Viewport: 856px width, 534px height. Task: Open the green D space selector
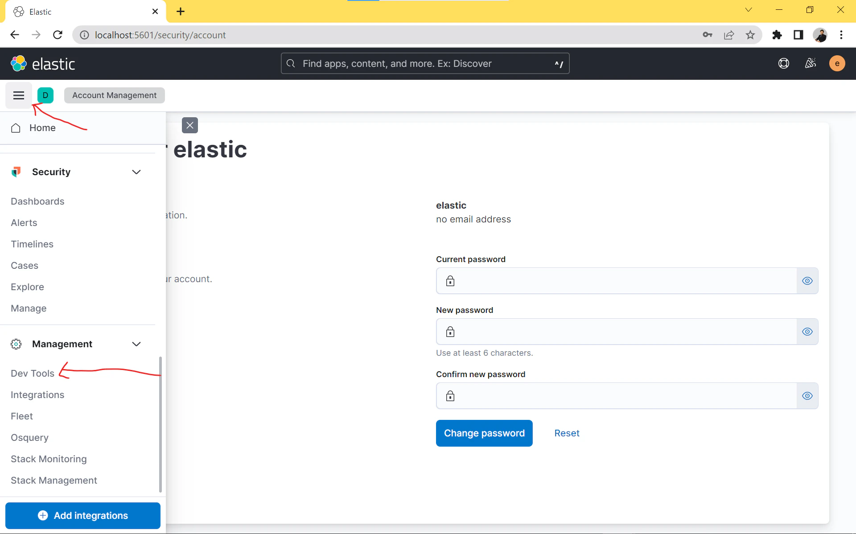pos(45,95)
